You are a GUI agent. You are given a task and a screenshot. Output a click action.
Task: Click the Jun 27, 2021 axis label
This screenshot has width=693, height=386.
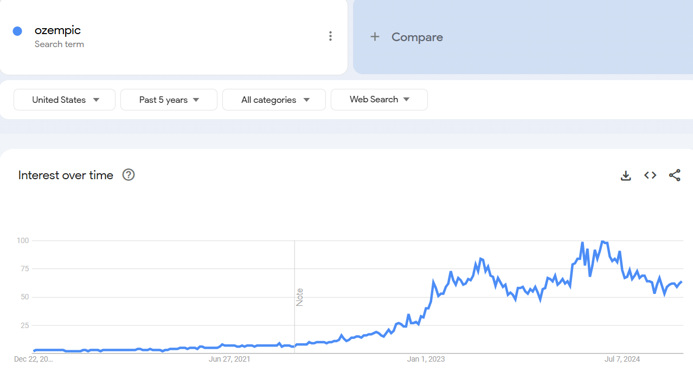pyautogui.click(x=229, y=359)
